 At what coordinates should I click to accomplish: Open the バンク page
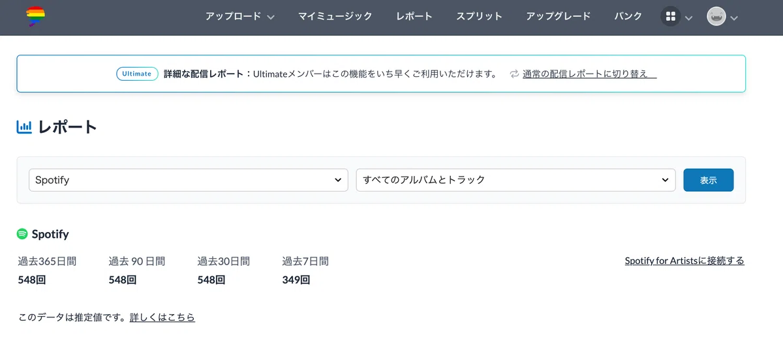(628, 16)
